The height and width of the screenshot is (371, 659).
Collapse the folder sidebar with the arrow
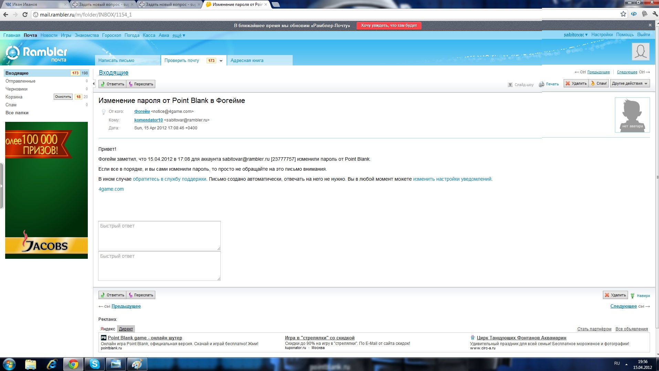(94, 84)
